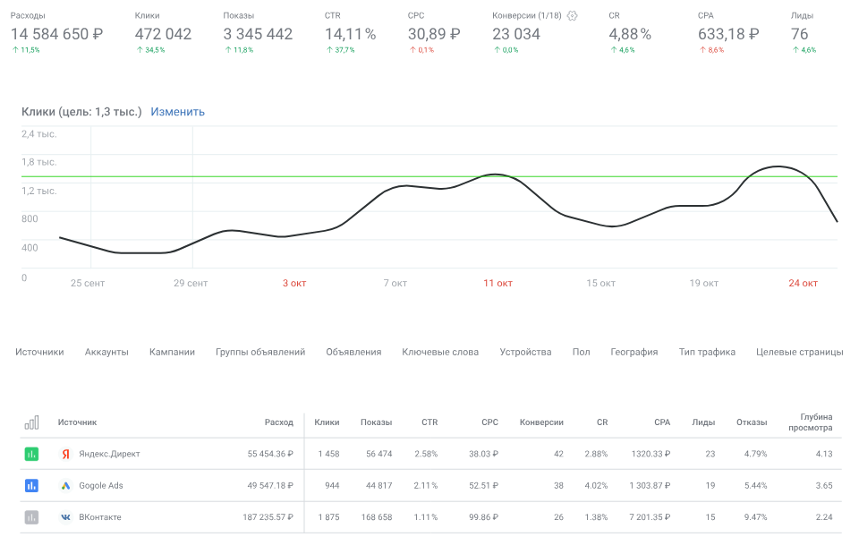The width and height of the screenshot is (859, 554).
Task: Click the Яндекс.Директ logo icon
Action: click(65, 454)
